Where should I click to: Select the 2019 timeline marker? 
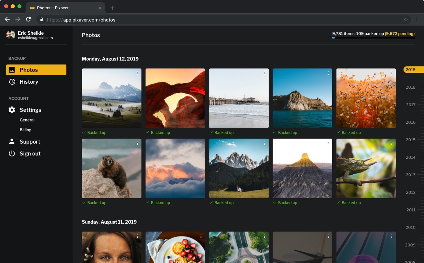[413, 70]
